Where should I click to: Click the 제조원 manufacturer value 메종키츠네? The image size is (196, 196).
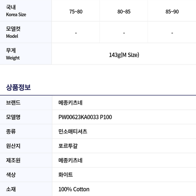coord(70,160)
